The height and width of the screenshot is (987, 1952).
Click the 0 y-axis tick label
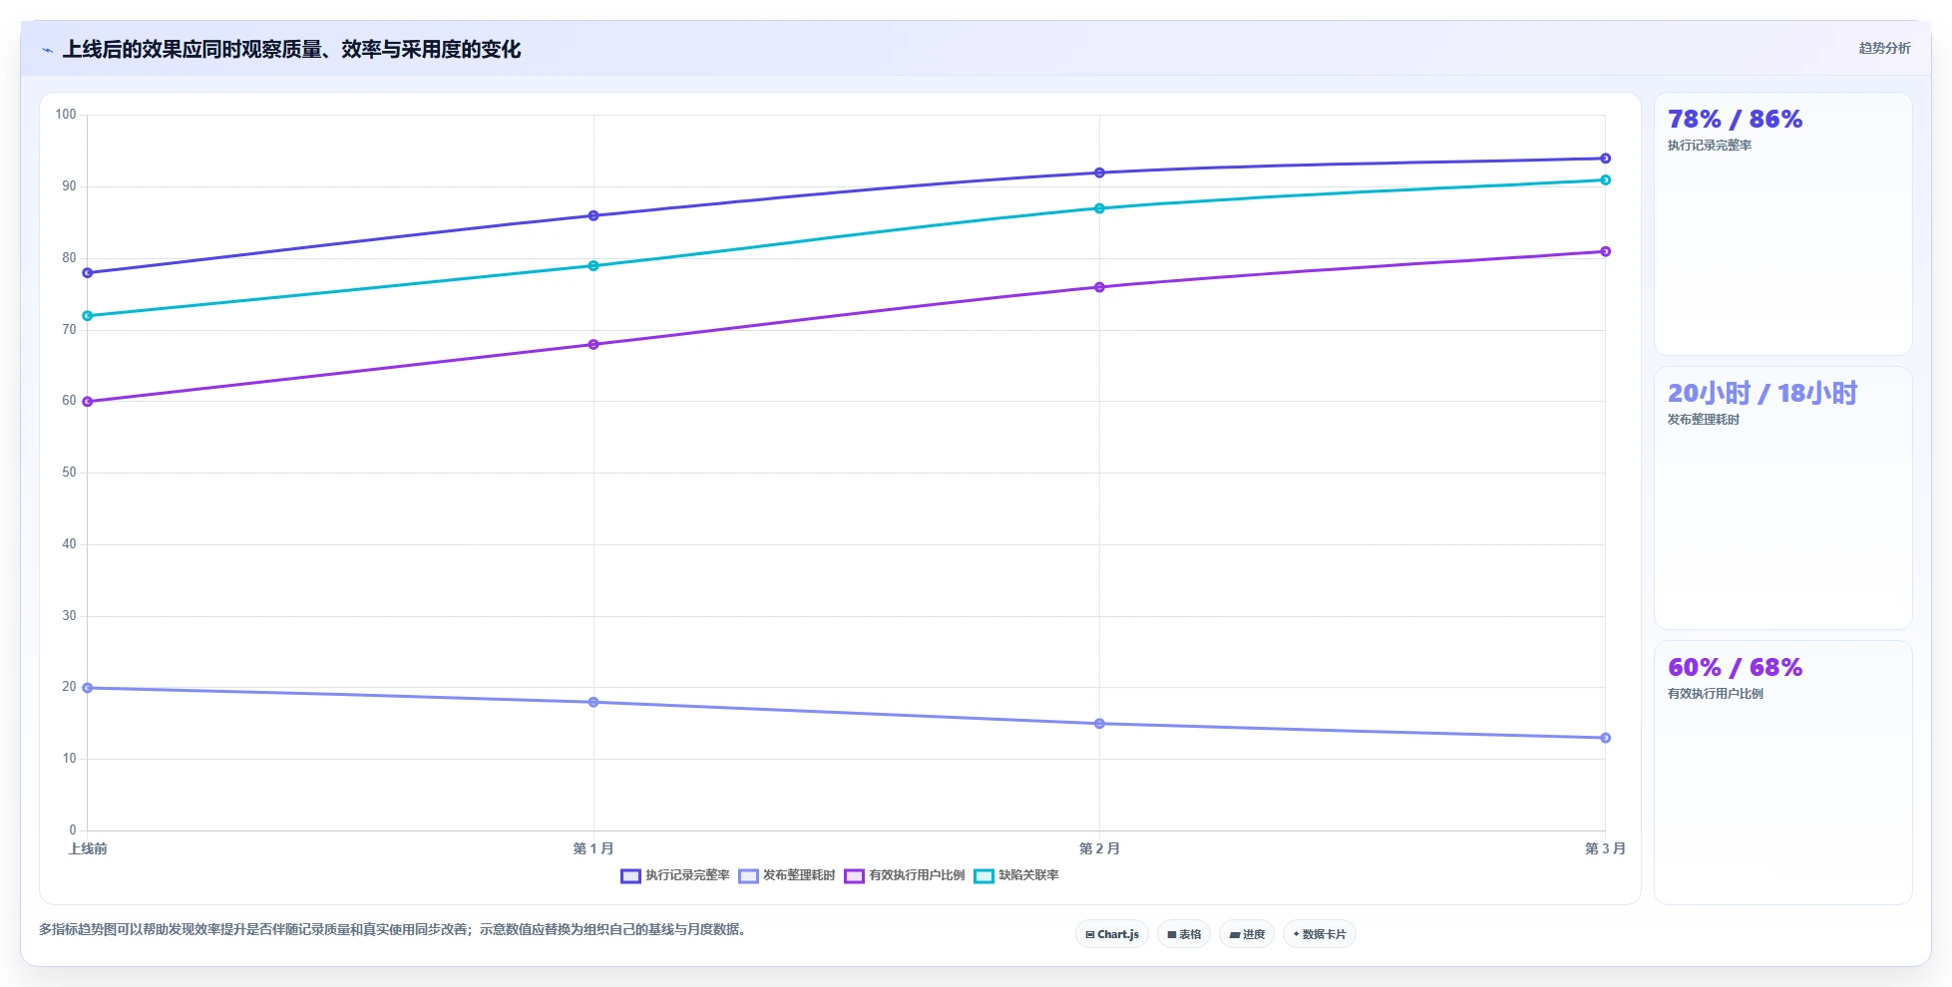click(73, 830)
